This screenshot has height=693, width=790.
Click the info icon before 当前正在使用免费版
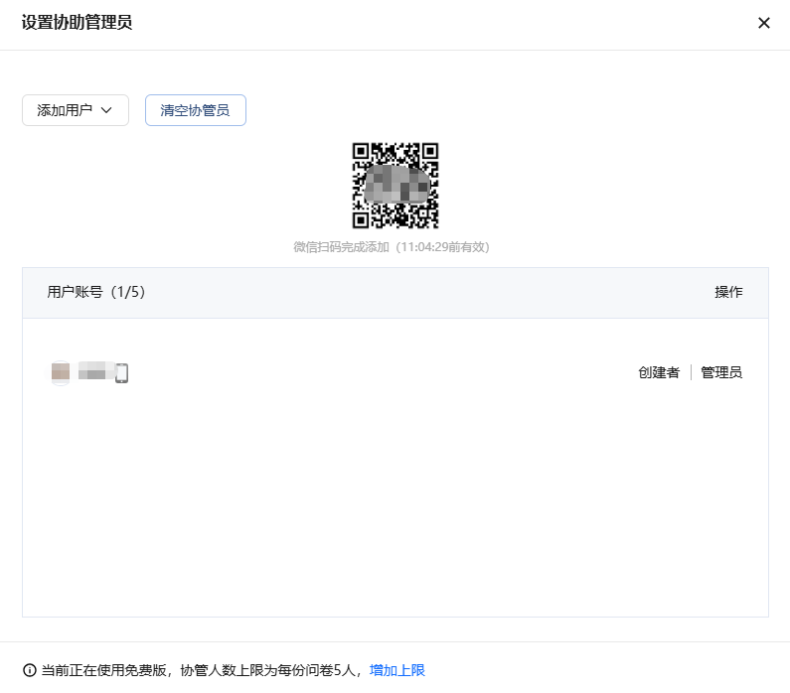tap(30, 670)
